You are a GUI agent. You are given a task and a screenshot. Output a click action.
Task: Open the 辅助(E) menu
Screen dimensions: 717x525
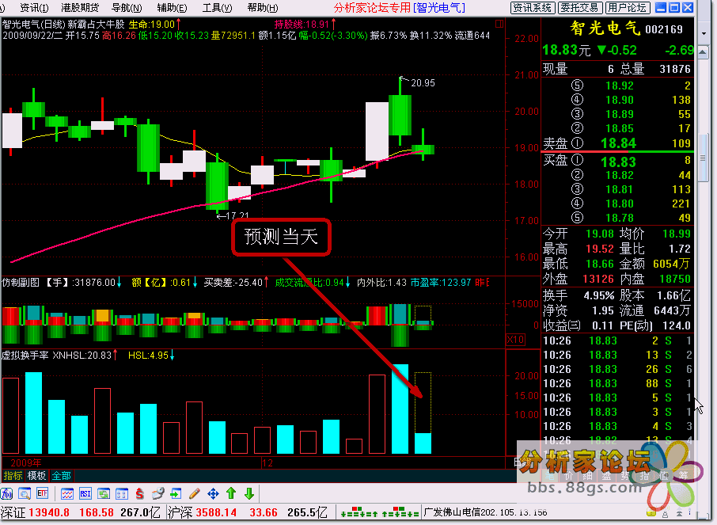[x=172, y=8]
